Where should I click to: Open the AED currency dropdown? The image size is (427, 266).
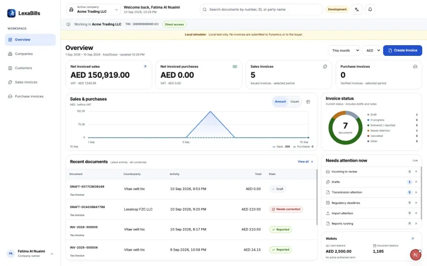pos(372,51)
